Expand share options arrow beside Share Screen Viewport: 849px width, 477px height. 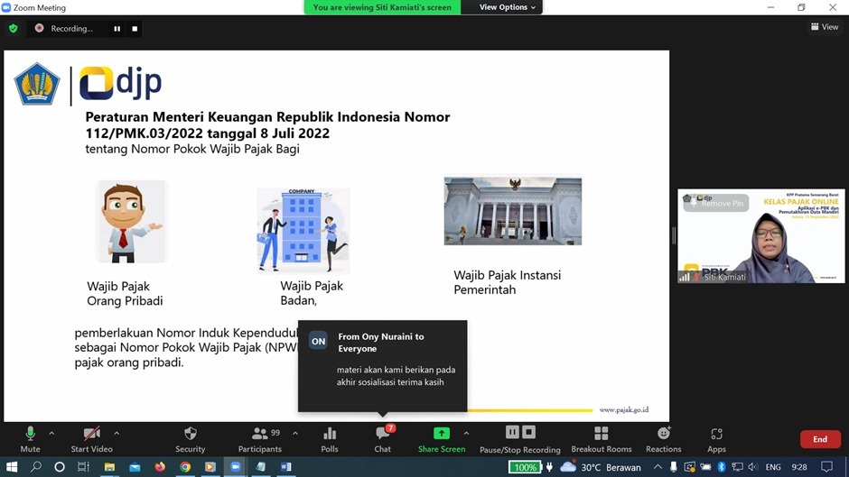point(466,434)
